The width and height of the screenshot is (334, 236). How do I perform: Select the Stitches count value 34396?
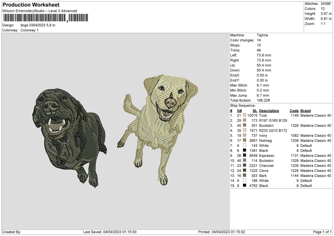point(326,4)
